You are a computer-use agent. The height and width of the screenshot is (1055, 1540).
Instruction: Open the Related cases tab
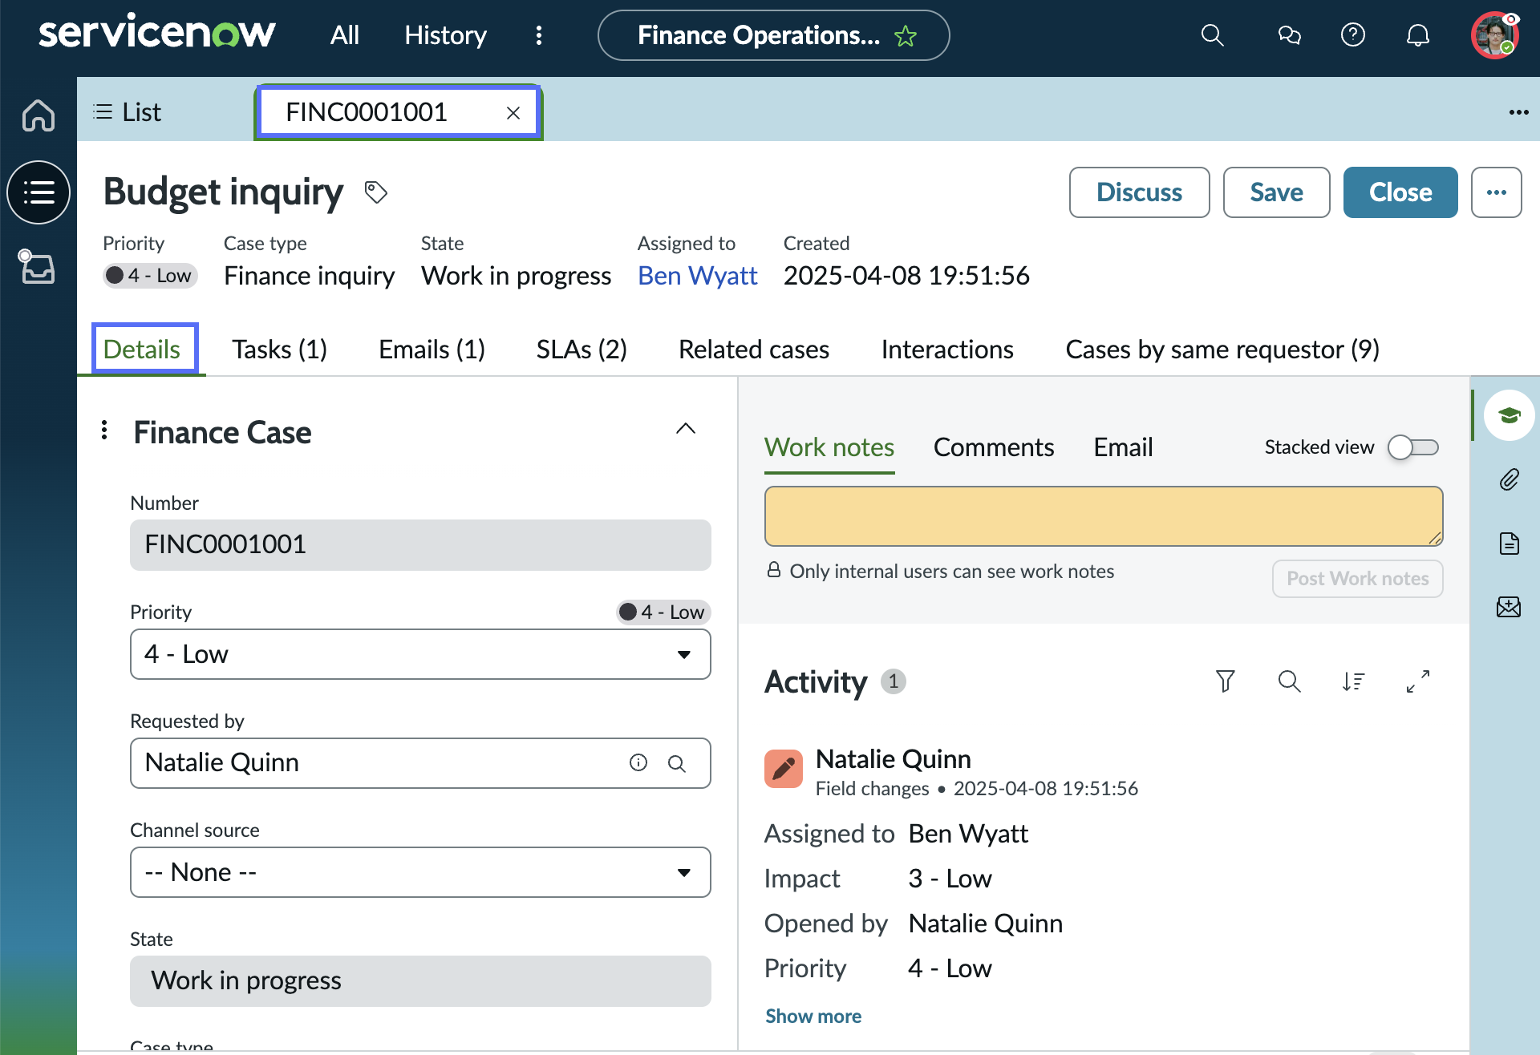point(754,350)
